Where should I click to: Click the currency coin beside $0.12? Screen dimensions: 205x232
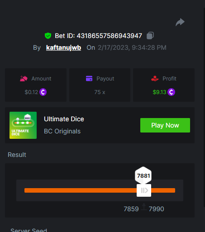(43, 92)
